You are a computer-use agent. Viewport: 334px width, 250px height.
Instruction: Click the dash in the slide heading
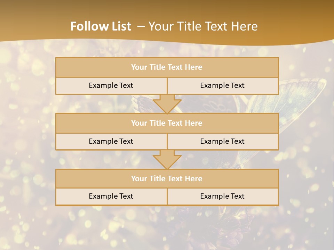point(141,26)
